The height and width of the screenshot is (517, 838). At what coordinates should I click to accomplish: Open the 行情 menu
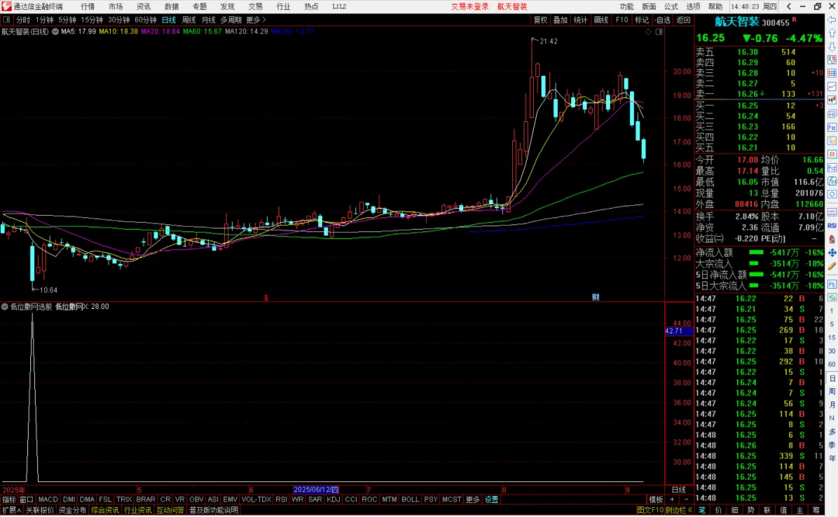coord(88,6)
